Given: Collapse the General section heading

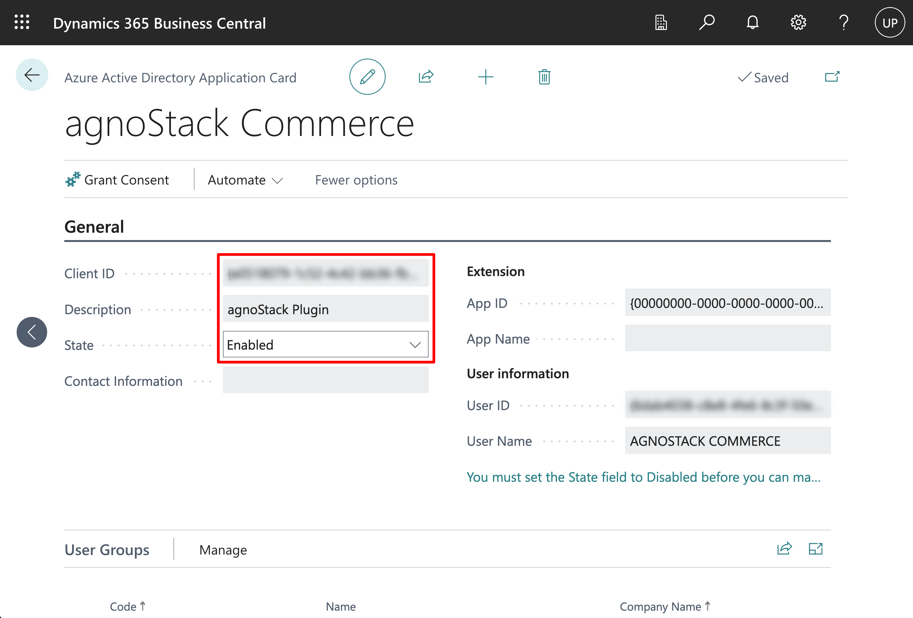Looking at the screenshot, I should tap(94, 227).
